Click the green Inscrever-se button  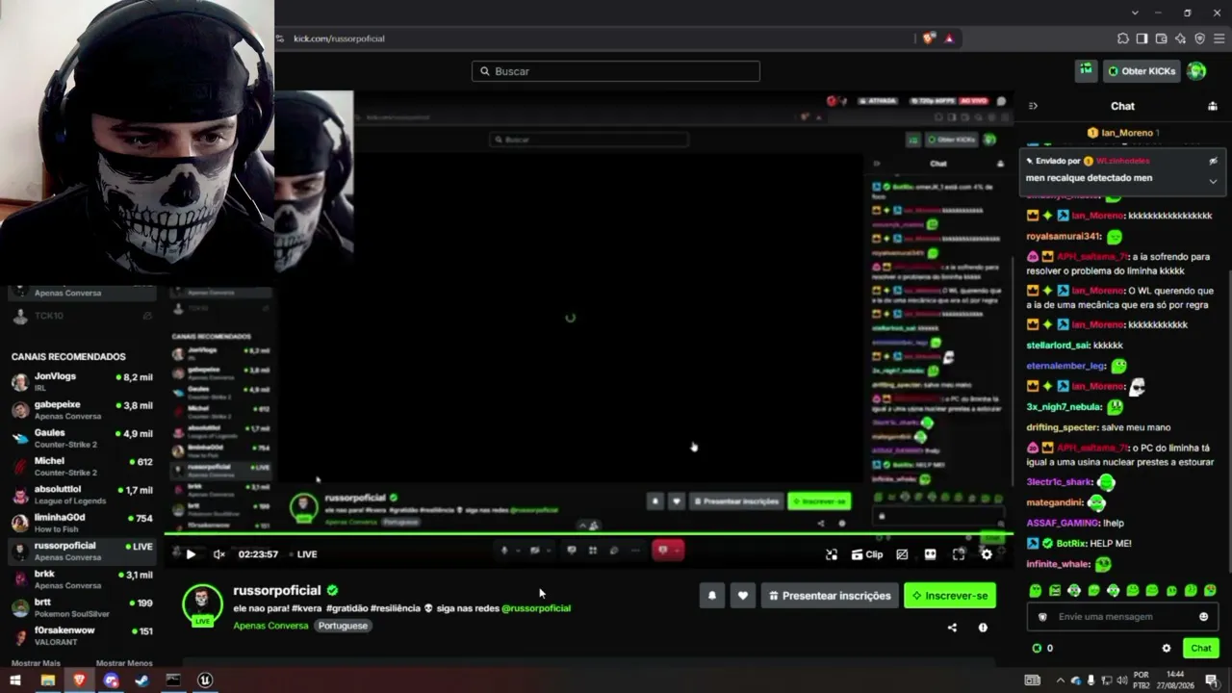[x=950, y=596]
